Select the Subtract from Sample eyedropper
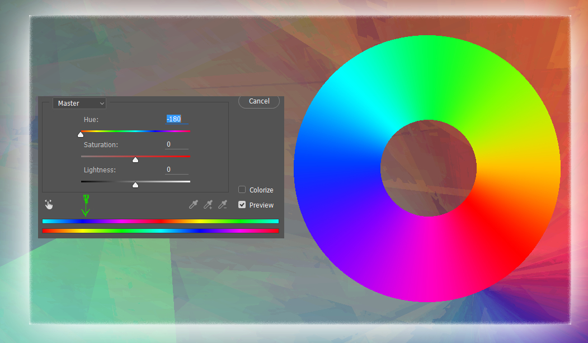The height and width of the screenshot is (343, 588). [223, 204]
